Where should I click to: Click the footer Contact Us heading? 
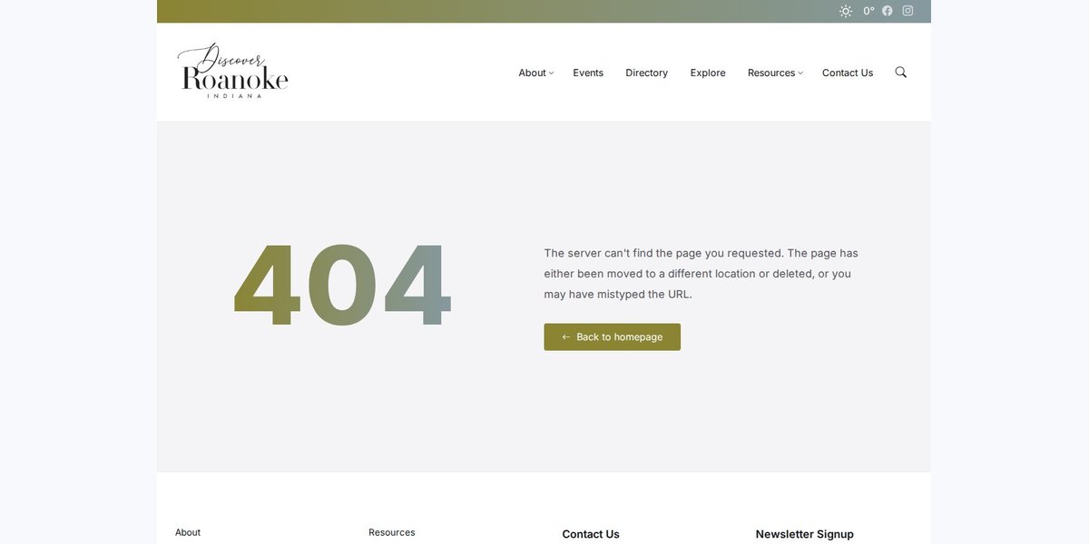tap(591, 534)
